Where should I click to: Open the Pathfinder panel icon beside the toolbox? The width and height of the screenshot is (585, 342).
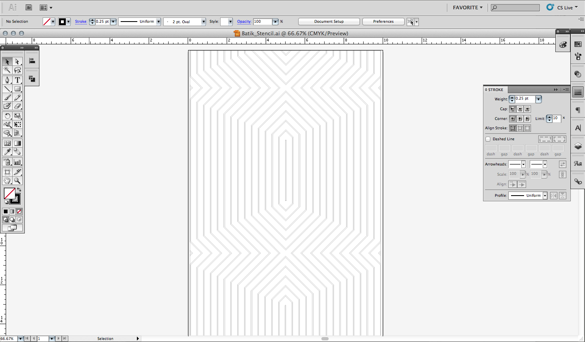click(32, 79)
